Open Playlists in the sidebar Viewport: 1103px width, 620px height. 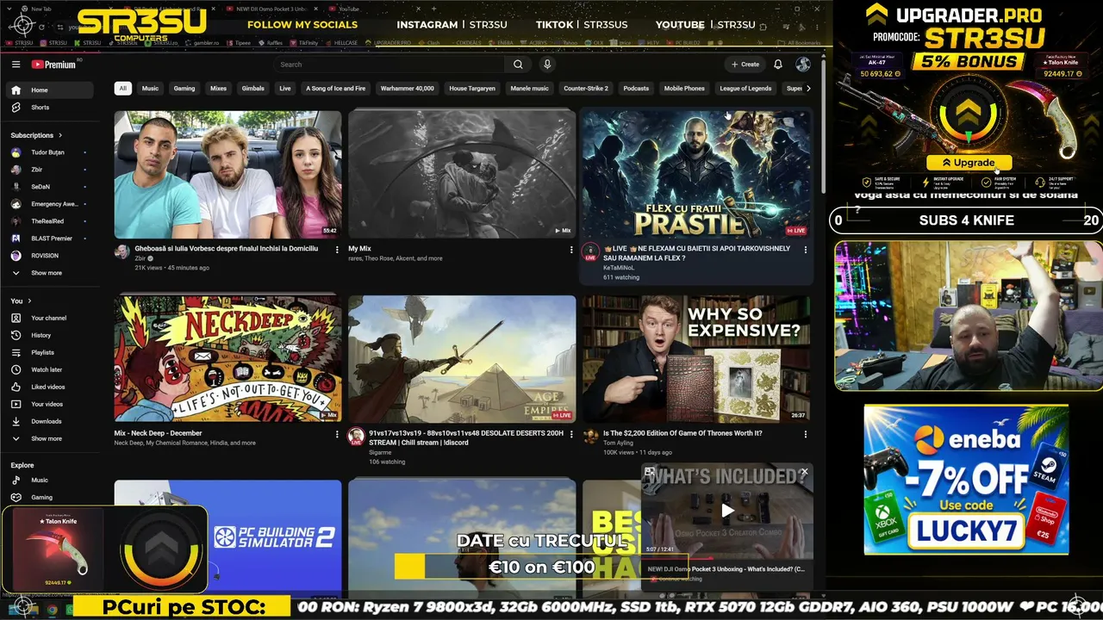(49, 352)
